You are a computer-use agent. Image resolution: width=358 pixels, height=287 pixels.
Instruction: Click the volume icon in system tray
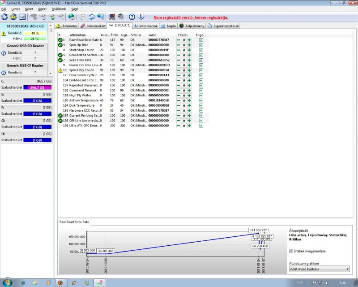click(328, 283)
